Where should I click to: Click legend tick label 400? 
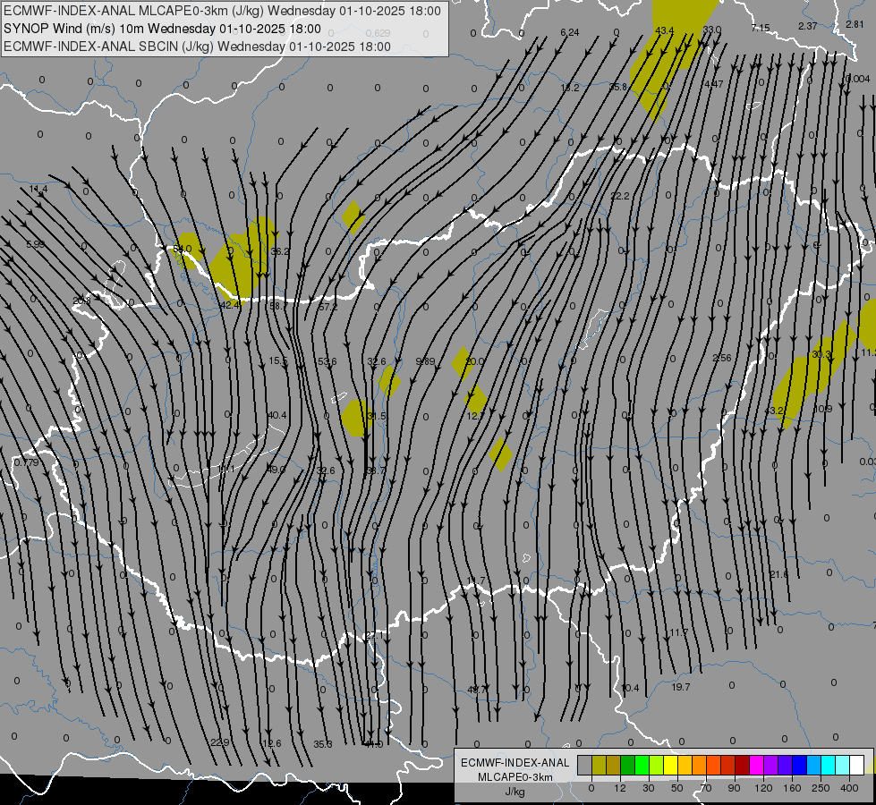click(x=849, y=788)
